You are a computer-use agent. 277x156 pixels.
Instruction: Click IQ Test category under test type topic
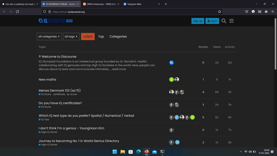pos(44,119)
